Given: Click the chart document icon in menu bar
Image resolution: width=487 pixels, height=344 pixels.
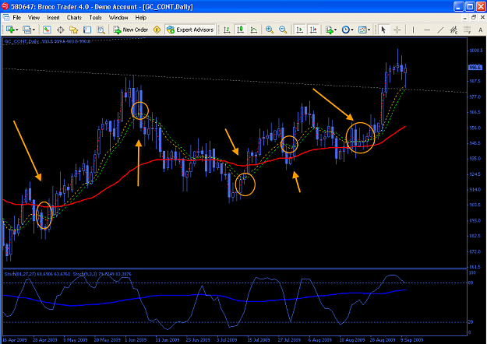Looking at the screenshot, I should tap(6, 18).
